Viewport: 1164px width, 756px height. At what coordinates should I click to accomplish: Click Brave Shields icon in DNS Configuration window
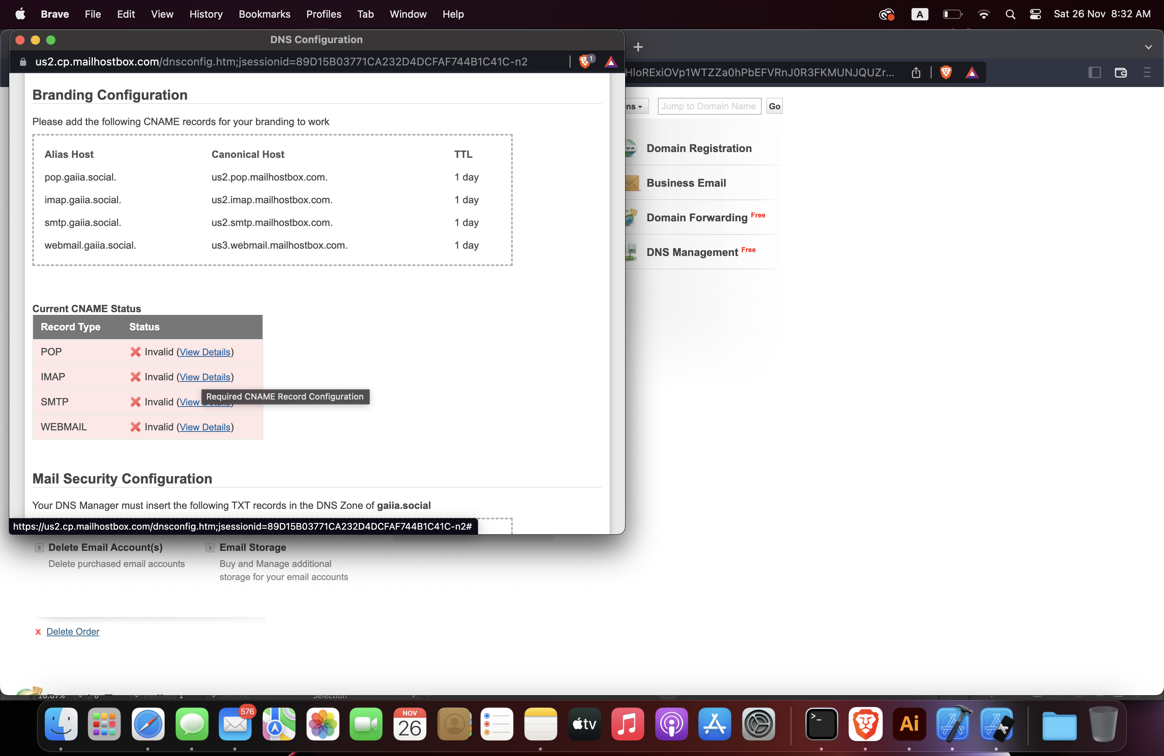585,62
